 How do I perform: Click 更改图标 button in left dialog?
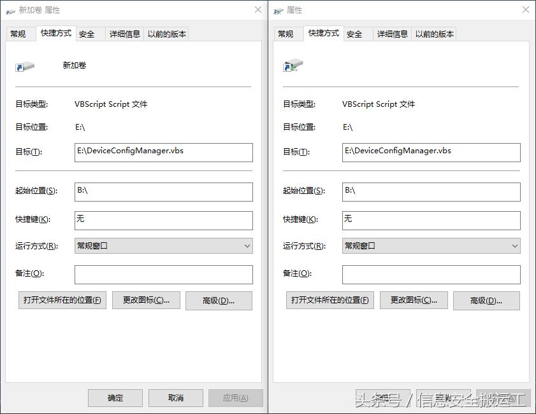coord(146,300)
